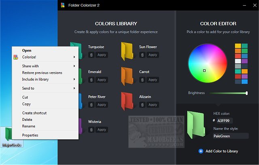Expand the Share with submenu arrow
This screenshot has width=259, height=165.
pos(74,66)
